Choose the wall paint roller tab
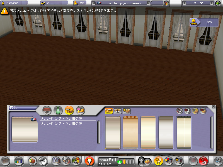Viewport: 223px width, 167px height. (109, 111)
